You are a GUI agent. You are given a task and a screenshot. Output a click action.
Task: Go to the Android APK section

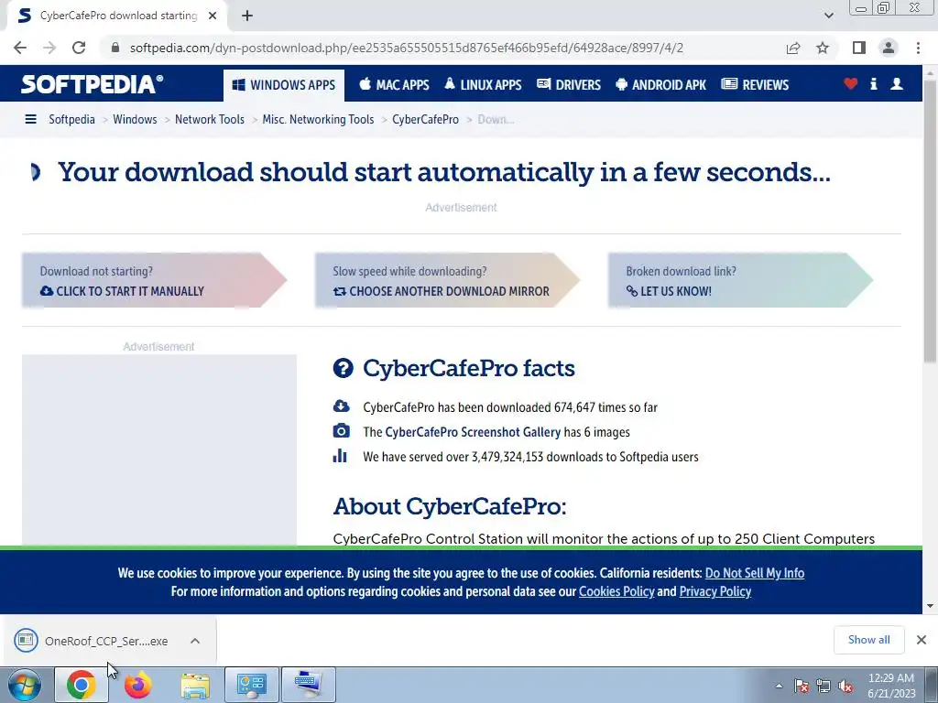[661, 85]
